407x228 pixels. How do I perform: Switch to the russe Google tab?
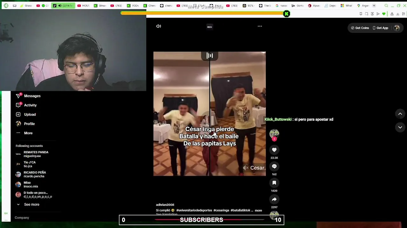(281, 6)
